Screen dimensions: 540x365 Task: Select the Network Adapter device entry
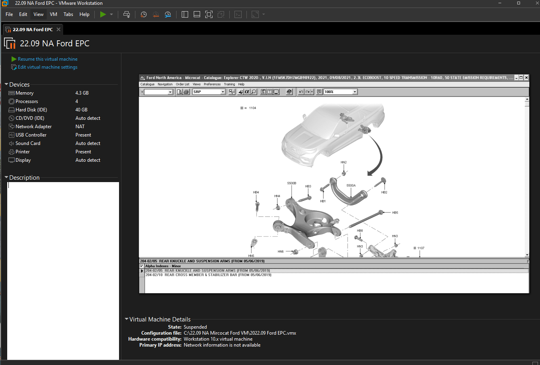pos(34,127)
